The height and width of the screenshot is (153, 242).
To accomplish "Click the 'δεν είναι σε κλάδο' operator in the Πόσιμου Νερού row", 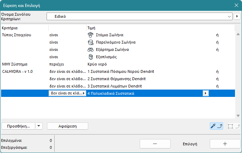I will [68, 71].
